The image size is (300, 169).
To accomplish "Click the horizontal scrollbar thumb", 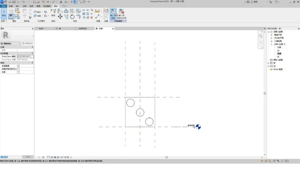I will pyautogui.click(x=167, y=157).
